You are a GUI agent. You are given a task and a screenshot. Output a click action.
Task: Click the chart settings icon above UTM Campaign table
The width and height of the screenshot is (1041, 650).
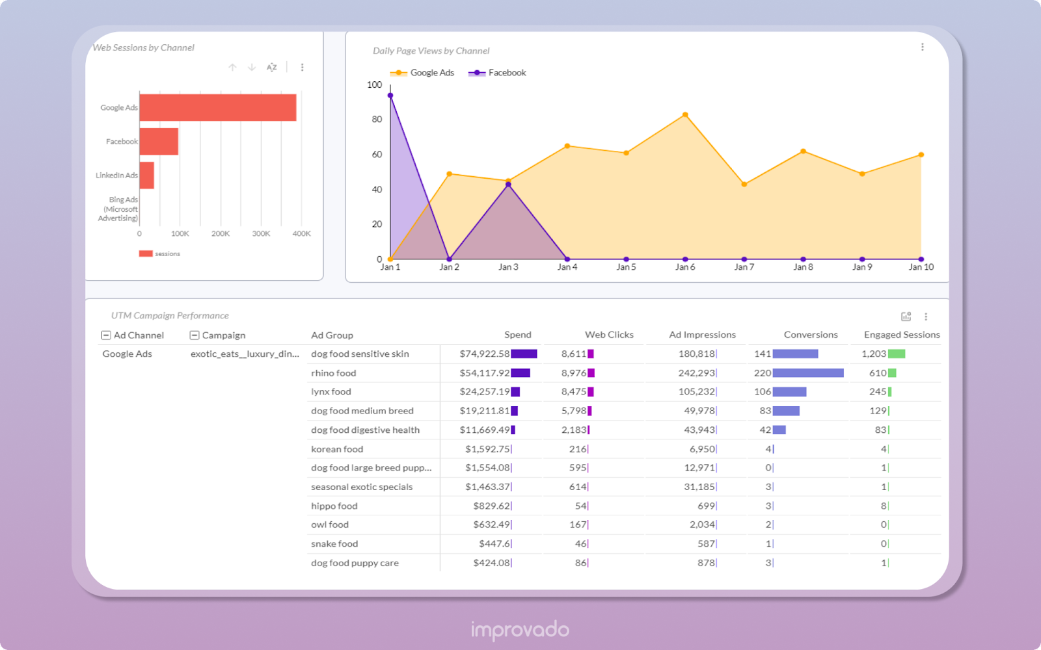pos(906,317)
